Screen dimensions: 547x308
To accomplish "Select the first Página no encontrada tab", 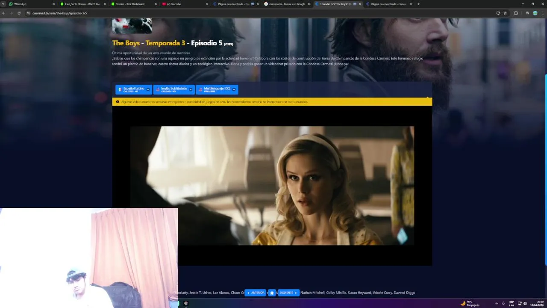I will click(x=236, y=4).
